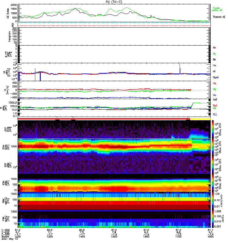The width and height of the screenshot is (228, 243).
Task: Click the ESA ions spectrogram color bar
Action: click(213, 147)
